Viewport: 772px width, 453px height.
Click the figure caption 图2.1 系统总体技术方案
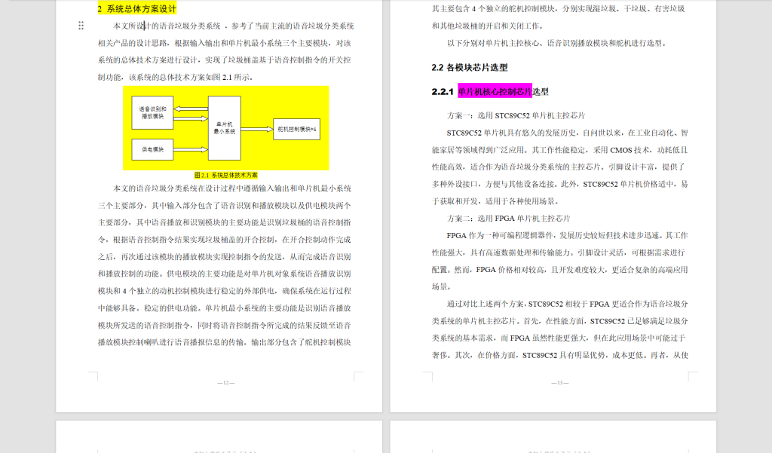[x=228, y=173]
